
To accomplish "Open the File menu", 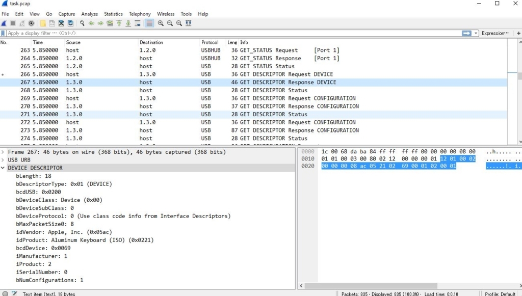I will tap(5, 14).
